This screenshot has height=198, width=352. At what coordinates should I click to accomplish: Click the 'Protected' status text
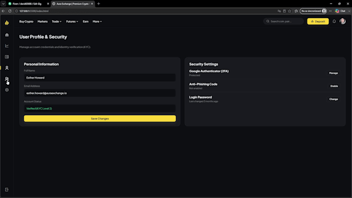click(195, 75)
